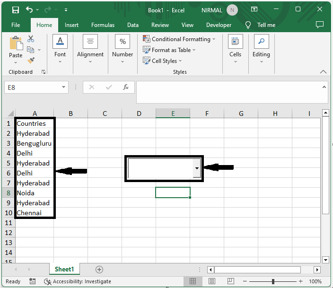Viewport: 333px width, 288px height.
Task: Open the Cell Styles gallery
Action: click(162, 61)
